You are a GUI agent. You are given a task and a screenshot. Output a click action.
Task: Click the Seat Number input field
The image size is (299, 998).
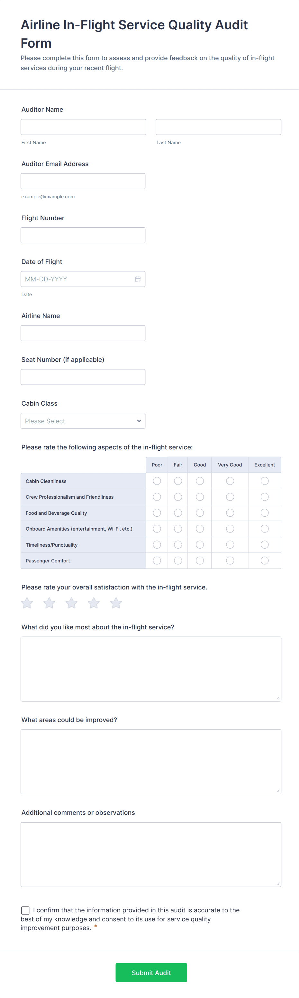[x=83, y=377]
